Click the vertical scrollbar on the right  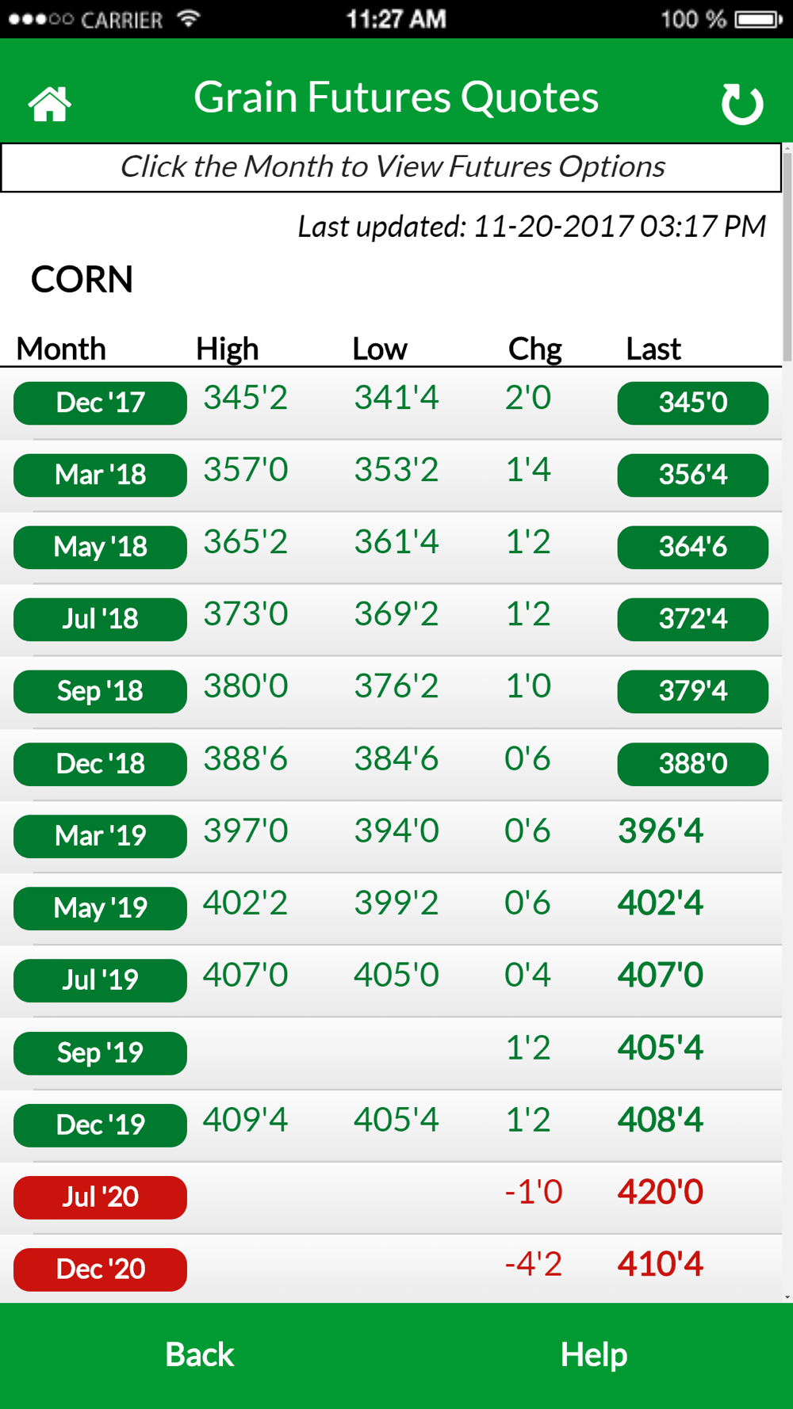787,254
